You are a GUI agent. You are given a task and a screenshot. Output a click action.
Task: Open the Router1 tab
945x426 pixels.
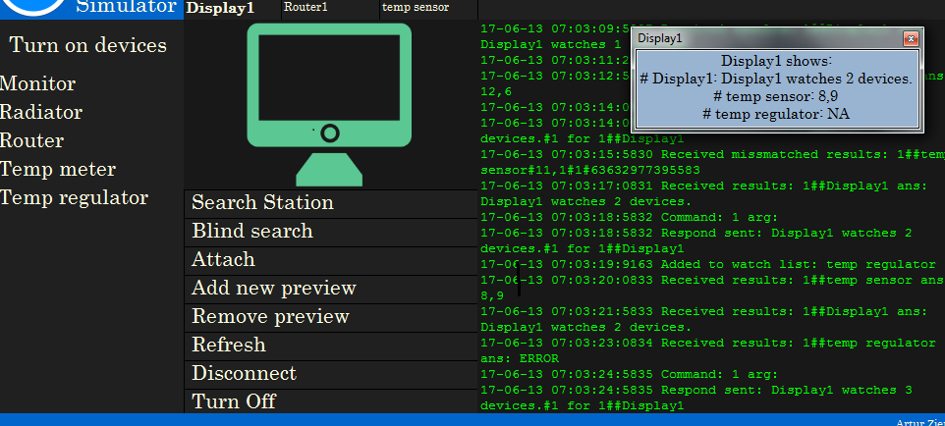[306, 8]
